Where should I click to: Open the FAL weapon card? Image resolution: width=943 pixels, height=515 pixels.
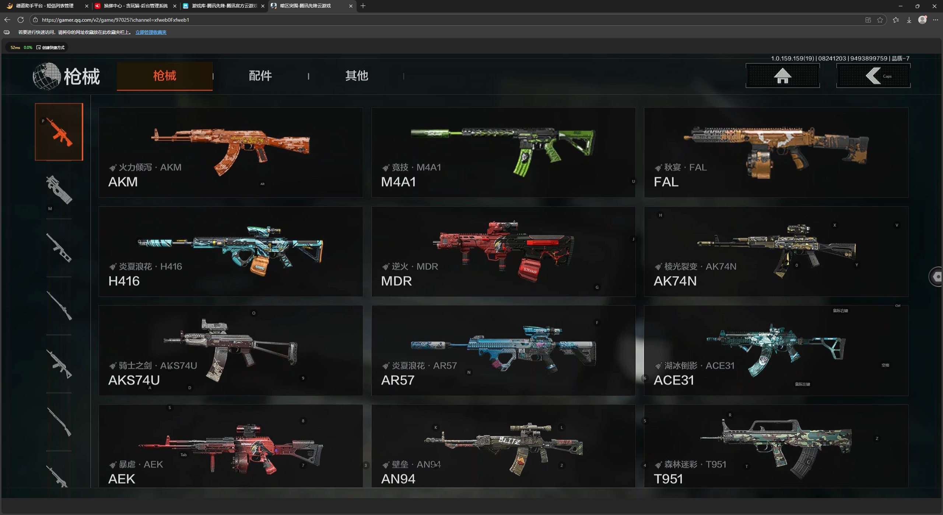pos(776,152)
